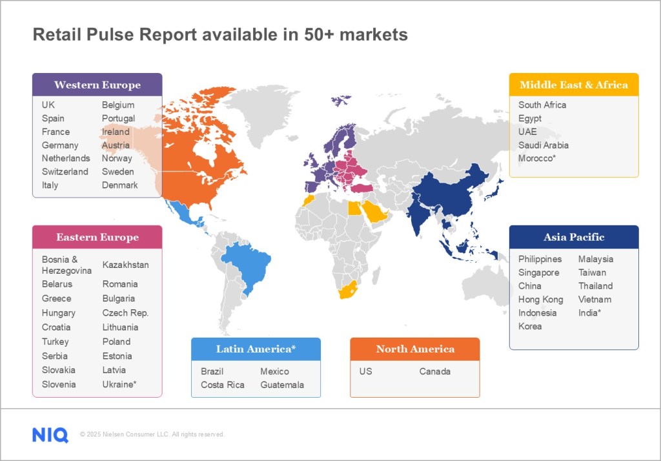Select Canada in North America box
Viewport: 661px width, 461px height.
tap(434, 372)
